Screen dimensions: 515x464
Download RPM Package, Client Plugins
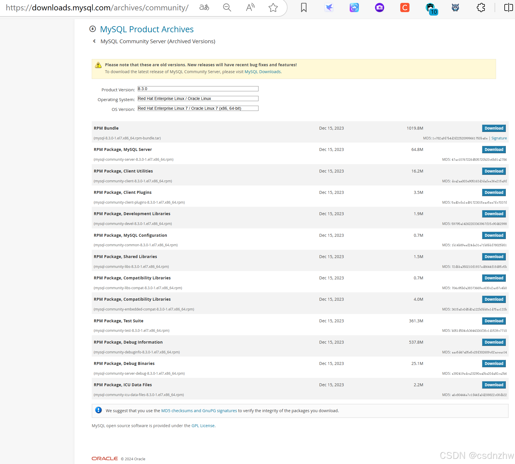click(x=494, y=192)
